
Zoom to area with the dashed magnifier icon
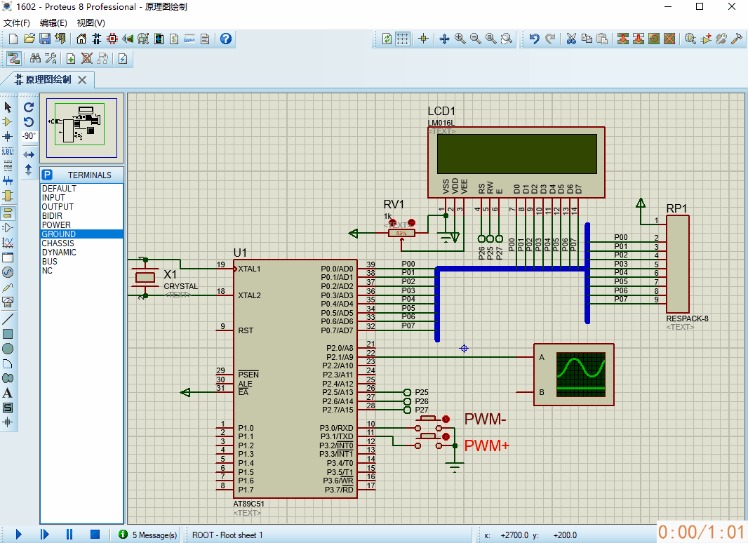click(507, 39)
